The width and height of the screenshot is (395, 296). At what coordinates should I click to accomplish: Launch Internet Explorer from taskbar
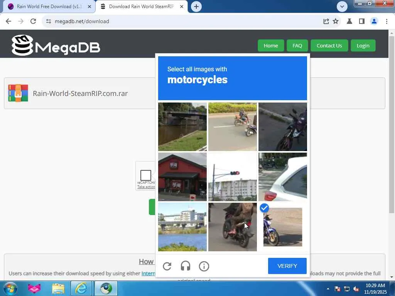pyautogui.click(x=81, y=288)
